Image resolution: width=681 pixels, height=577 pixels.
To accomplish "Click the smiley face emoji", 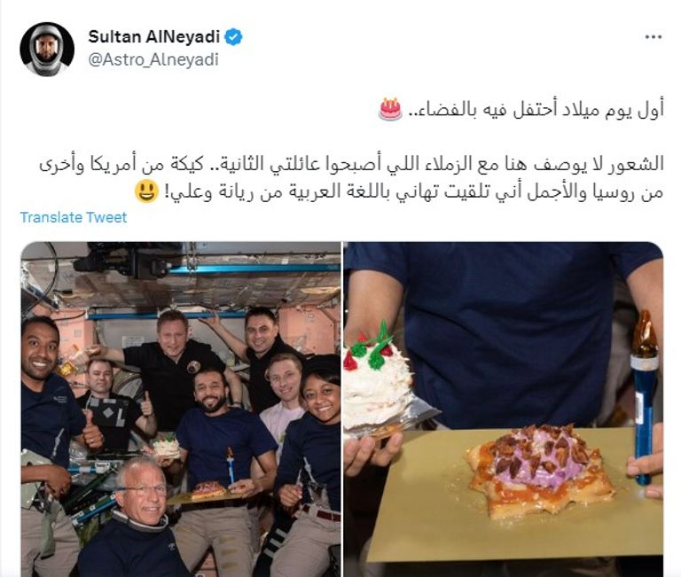I will click(146, 192).
